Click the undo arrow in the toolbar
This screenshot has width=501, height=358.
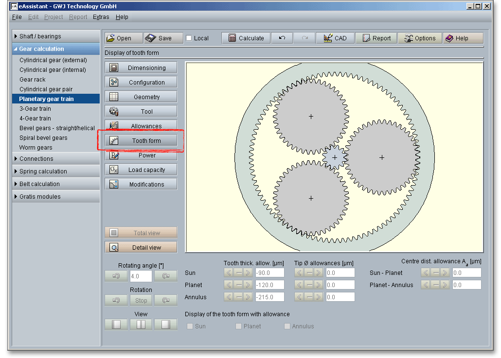pos(282,38)
